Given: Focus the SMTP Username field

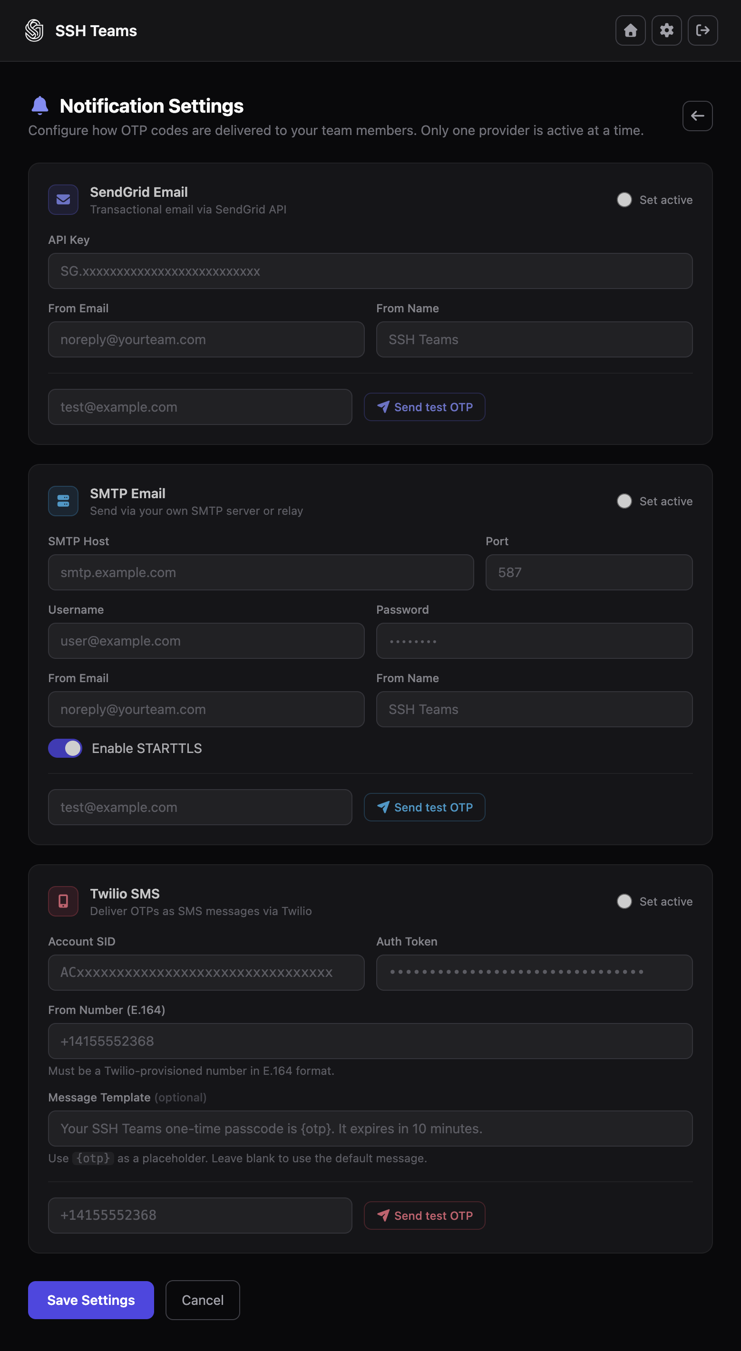Looking at the screenshot, I should point(206,641).
